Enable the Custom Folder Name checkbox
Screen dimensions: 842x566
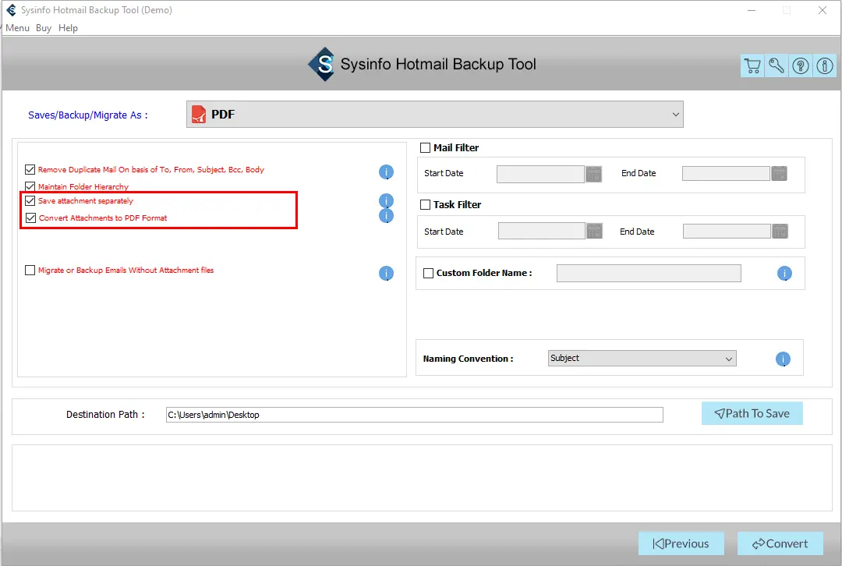(428, 274)
